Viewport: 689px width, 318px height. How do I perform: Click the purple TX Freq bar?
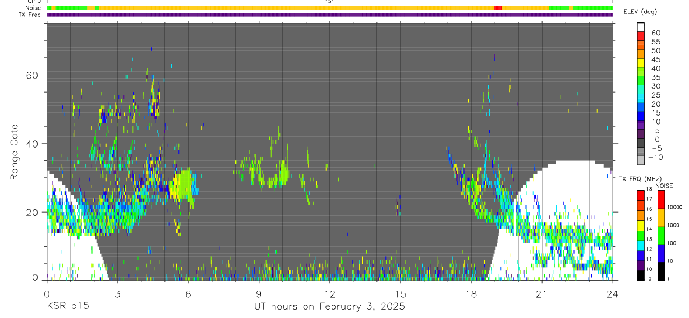(330, 15)
